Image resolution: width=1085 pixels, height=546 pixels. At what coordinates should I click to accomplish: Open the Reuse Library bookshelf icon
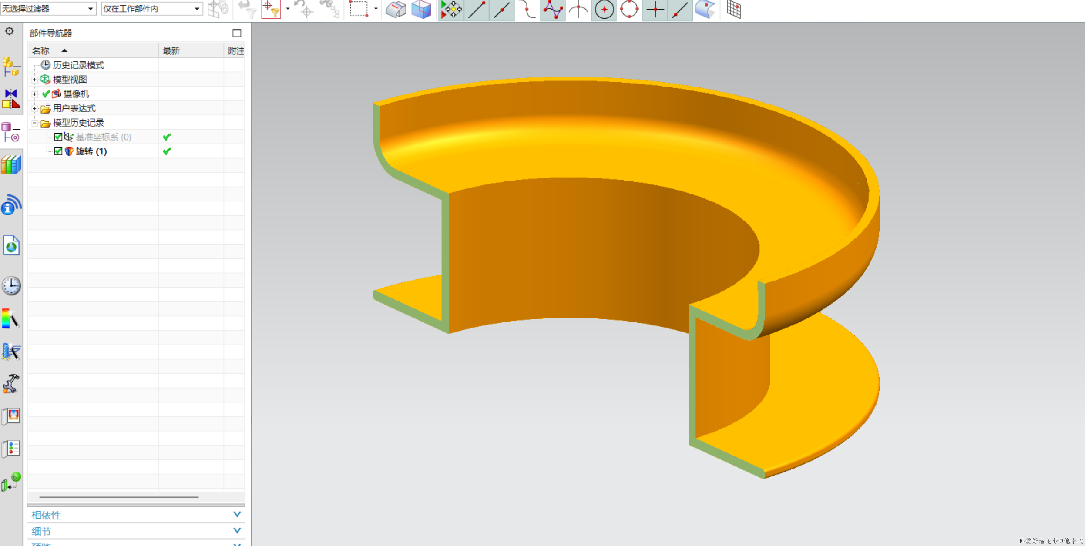11,165
